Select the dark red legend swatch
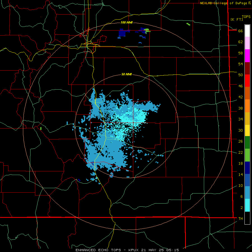 pyautogui.click(x=247, y=68)
